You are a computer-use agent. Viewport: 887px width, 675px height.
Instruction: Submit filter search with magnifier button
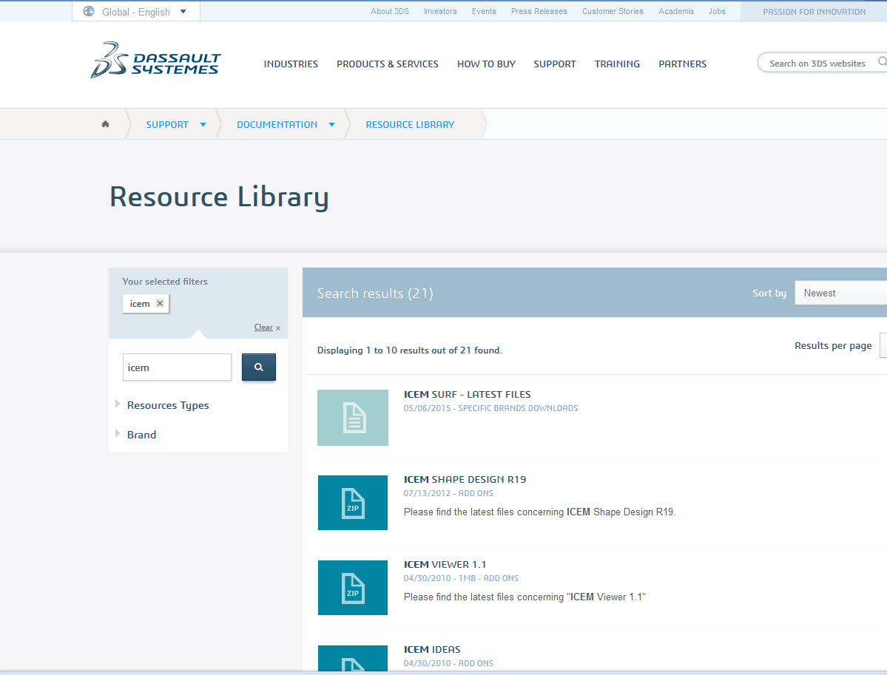click(258, 367)
